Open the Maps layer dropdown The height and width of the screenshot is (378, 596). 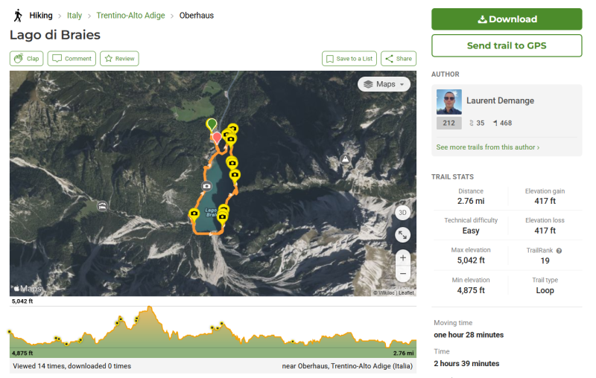(x=384, y=84)
